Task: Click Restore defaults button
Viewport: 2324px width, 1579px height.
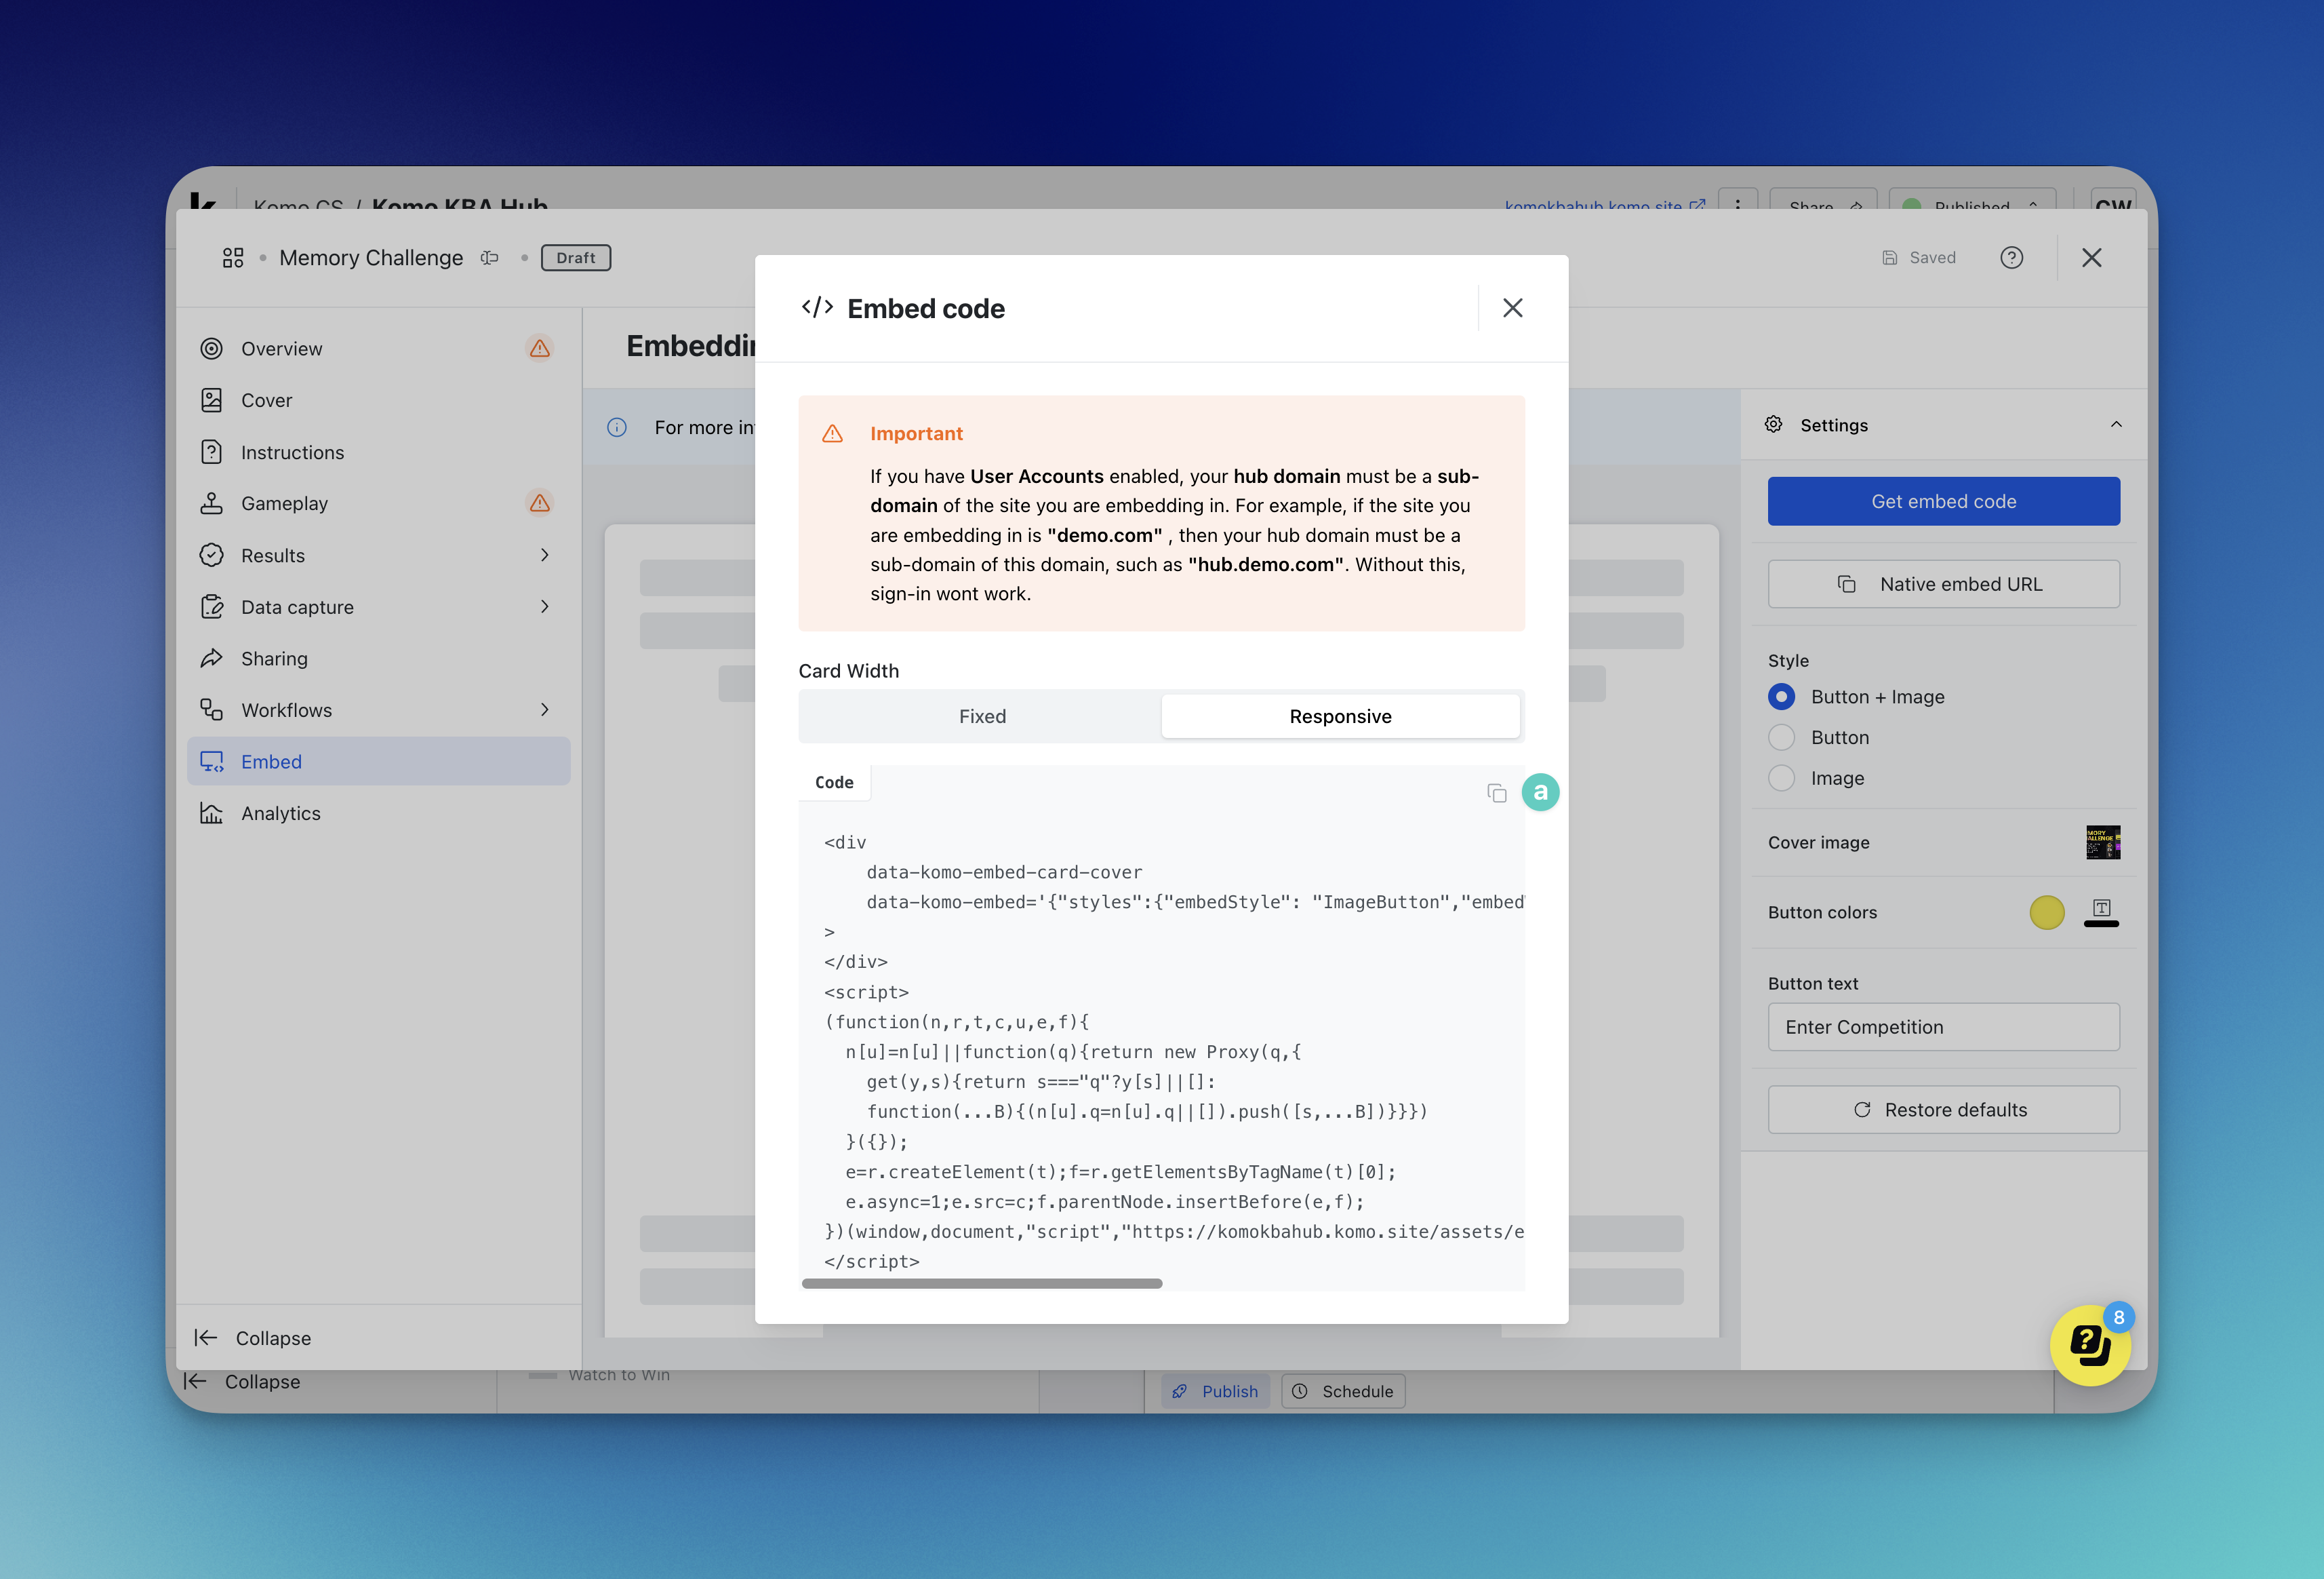Action: coord(1943,1110)
